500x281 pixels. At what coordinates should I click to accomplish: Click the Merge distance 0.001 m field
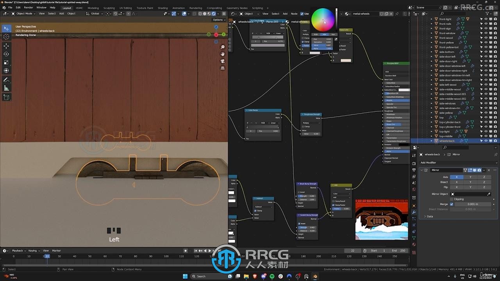point(473,204)
